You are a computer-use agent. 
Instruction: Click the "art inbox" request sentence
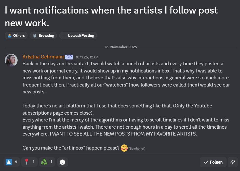tap(71, 148)
